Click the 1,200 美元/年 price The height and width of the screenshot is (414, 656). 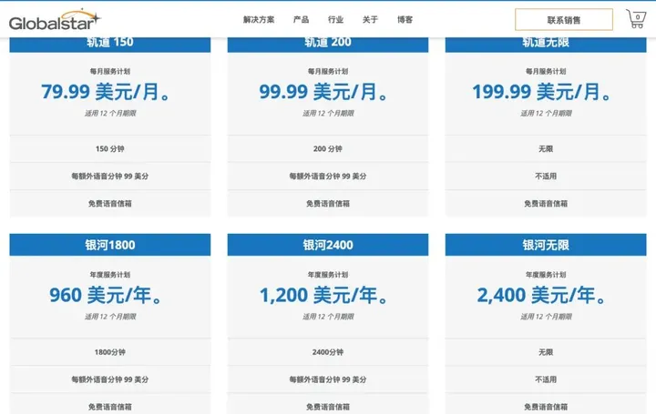[x=323, y=296]
